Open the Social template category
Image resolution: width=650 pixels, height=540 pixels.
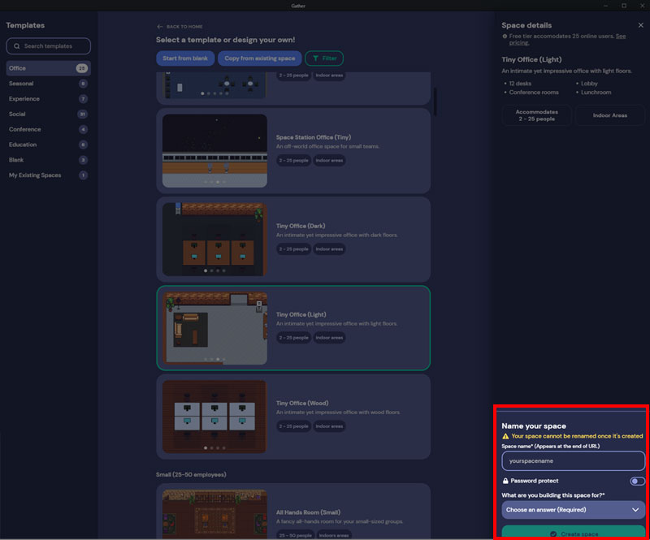tap(48, 114)
